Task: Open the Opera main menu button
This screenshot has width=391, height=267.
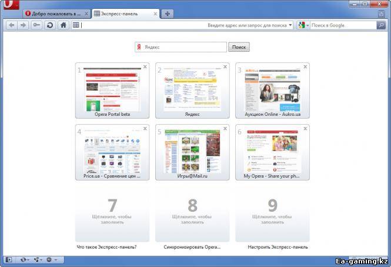Action: [x=11, y=5]
